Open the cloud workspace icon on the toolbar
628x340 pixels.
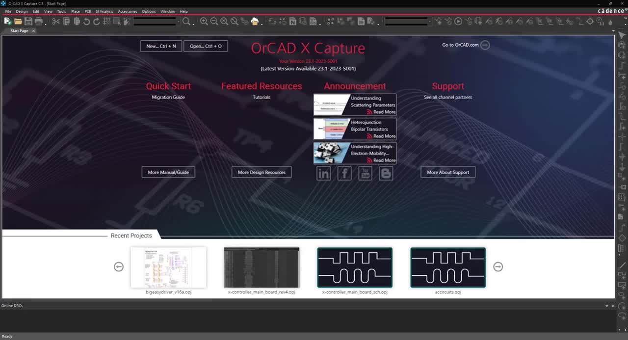255,22
